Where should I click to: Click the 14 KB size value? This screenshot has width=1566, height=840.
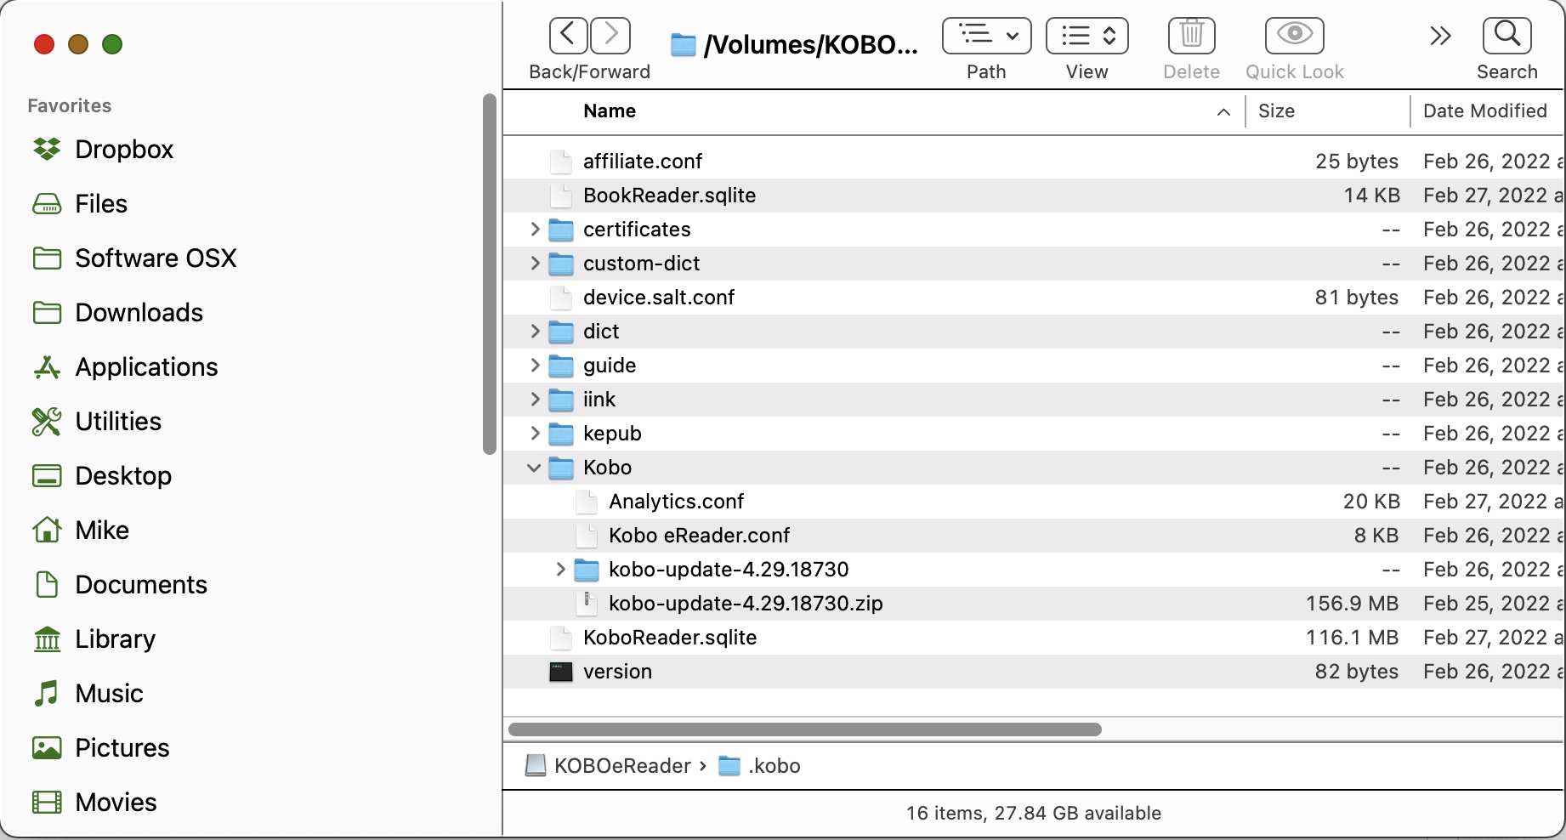point(1371,196)
